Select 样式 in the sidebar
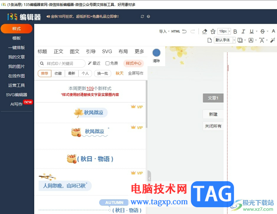The height and width of the screenshot is (214, 277). click(17, 29)
